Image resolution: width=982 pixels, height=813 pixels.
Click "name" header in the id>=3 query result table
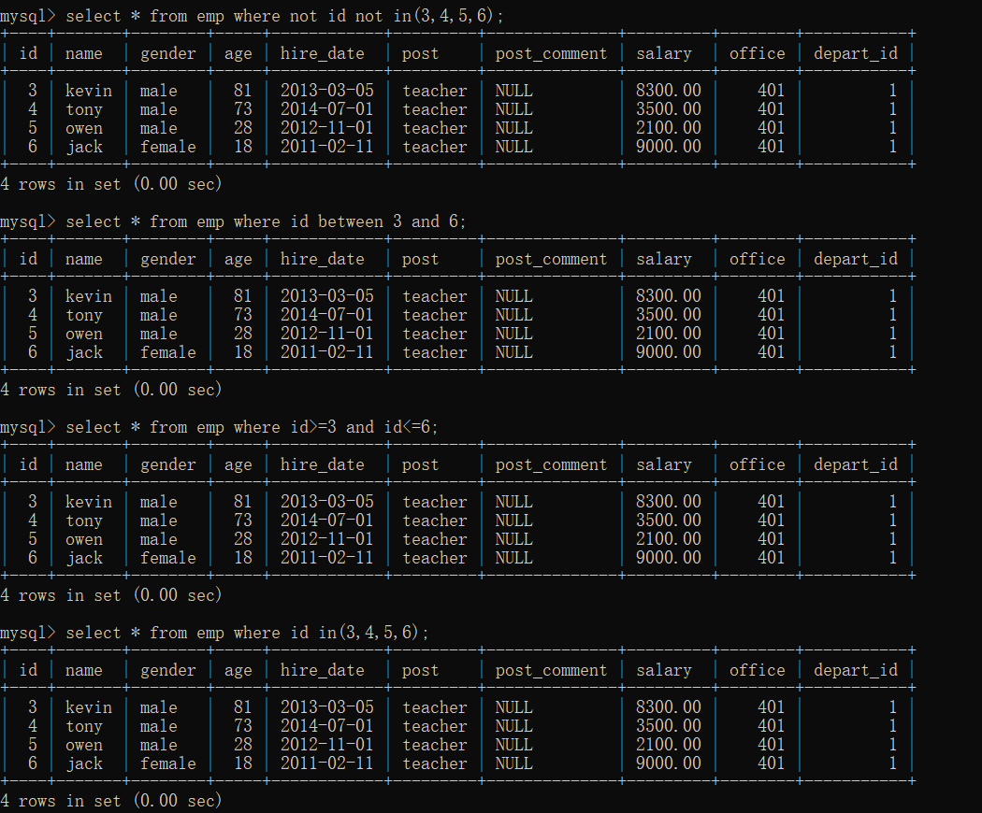[84, 465]
